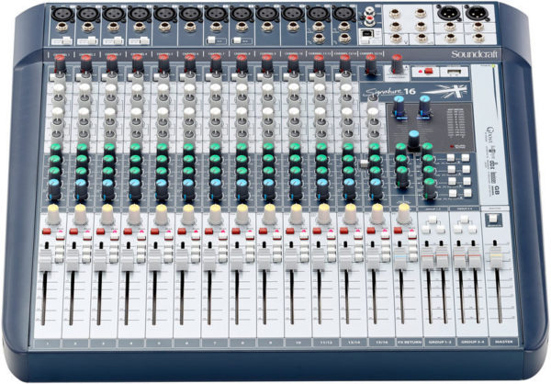Select the left blue knob beneath Signature 16
The image size is (551, 384).
click(x=399, y=106)
